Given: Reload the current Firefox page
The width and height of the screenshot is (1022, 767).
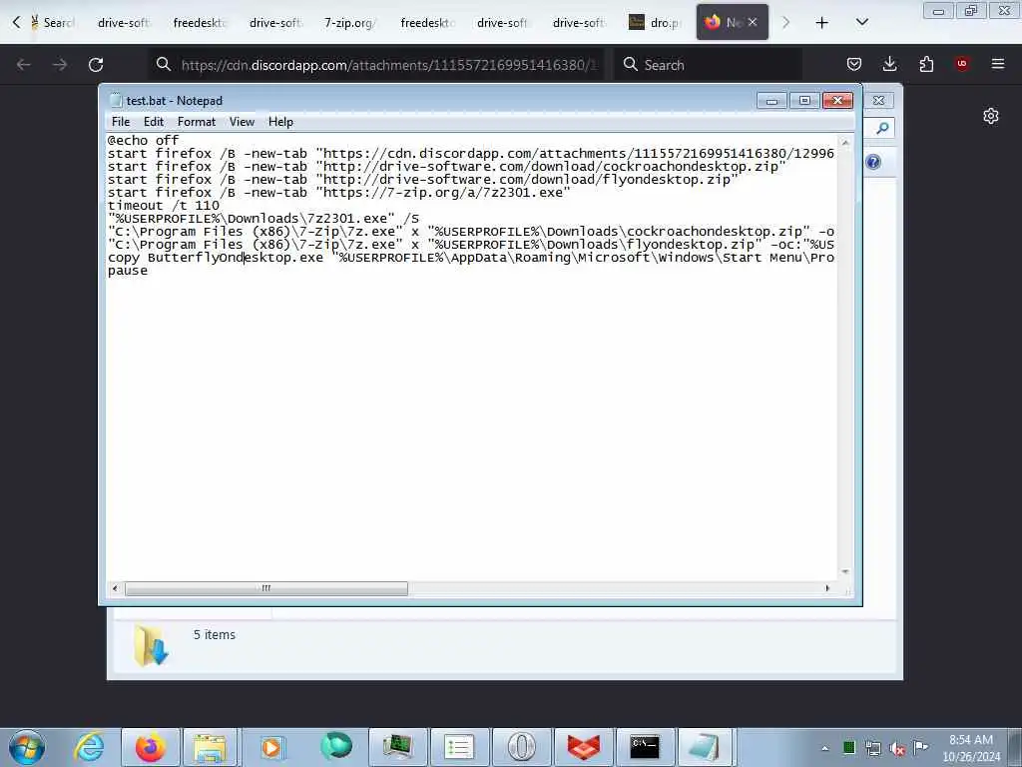Looking at the screenshot, I should point(96,65).
